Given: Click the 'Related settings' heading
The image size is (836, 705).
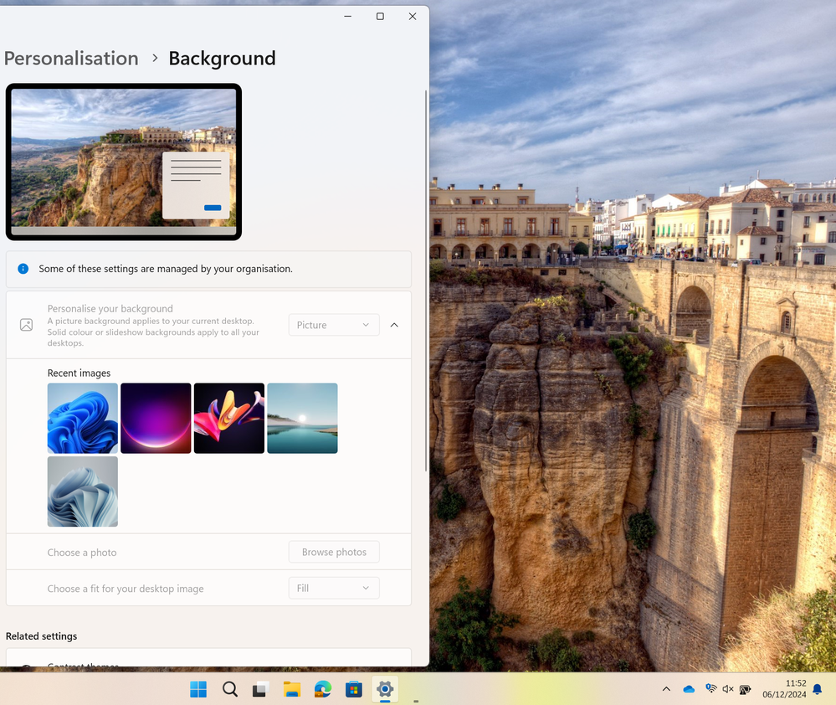Looking at the screenshot, I should (x=41, y=636).
